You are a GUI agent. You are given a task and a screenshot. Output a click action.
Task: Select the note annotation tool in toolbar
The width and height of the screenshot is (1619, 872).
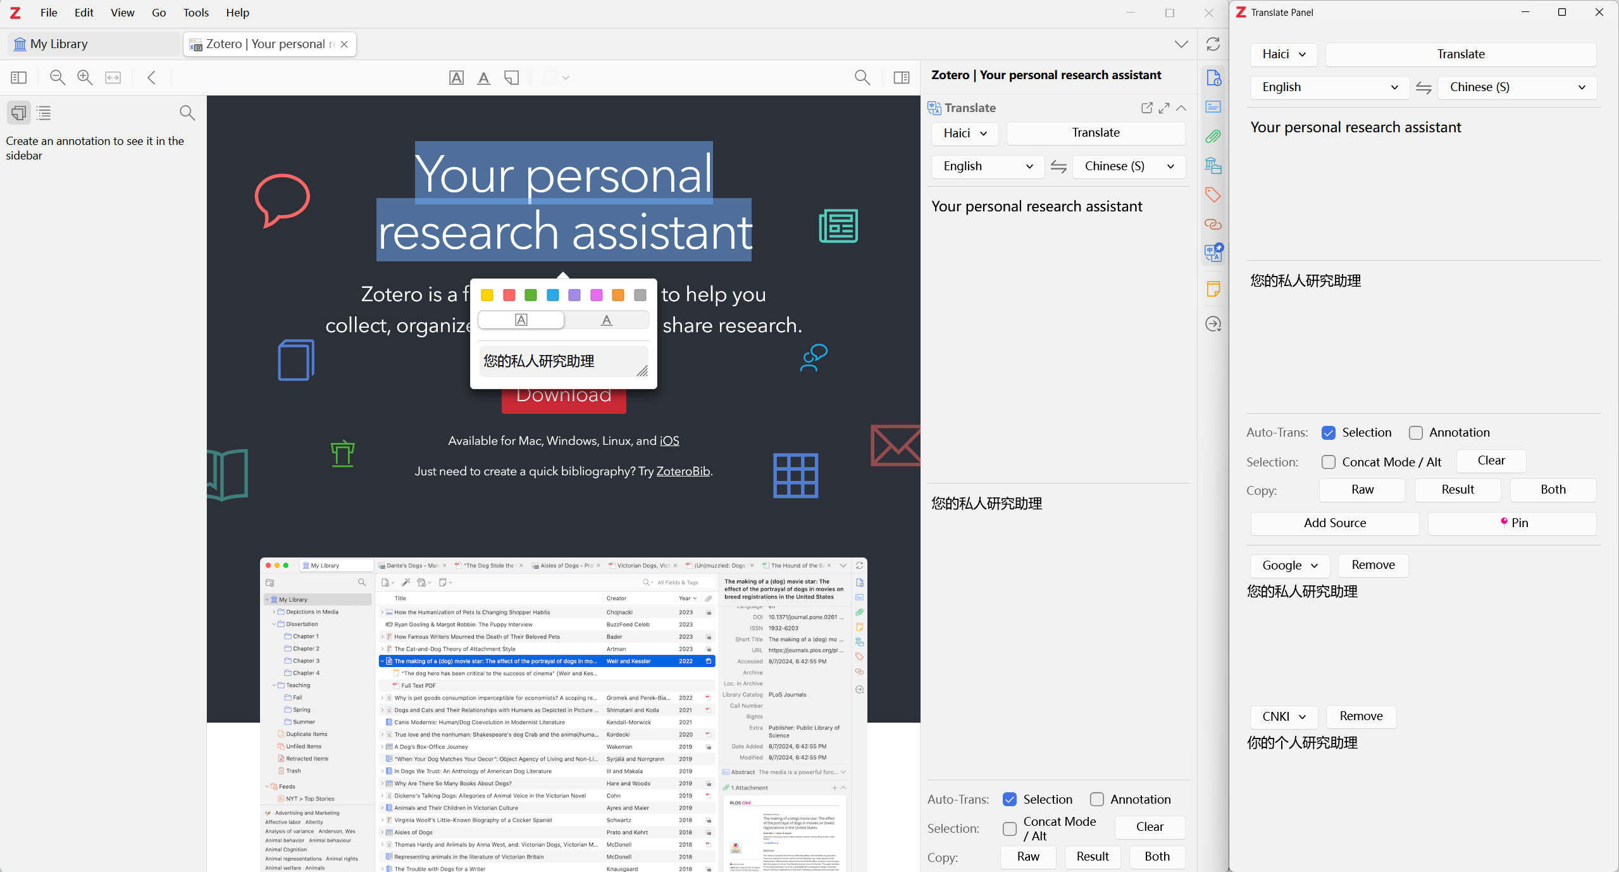click(511, 78)
